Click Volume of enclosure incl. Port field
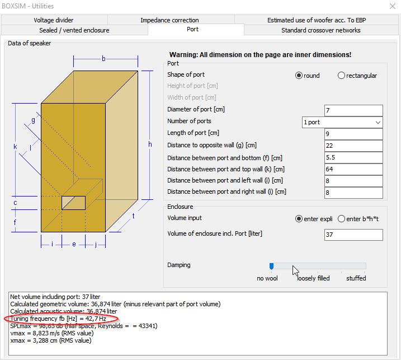This screenshot has height=360, width=401. (353, 235)
